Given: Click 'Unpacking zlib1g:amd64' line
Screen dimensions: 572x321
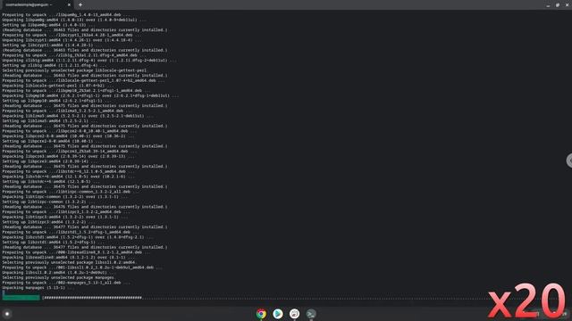Looking at the screenshot, I should [x=89, y=60].
